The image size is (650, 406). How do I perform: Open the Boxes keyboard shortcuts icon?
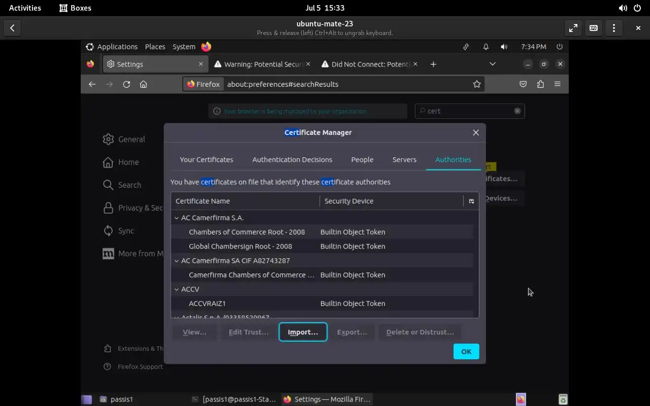click(594, 28)
